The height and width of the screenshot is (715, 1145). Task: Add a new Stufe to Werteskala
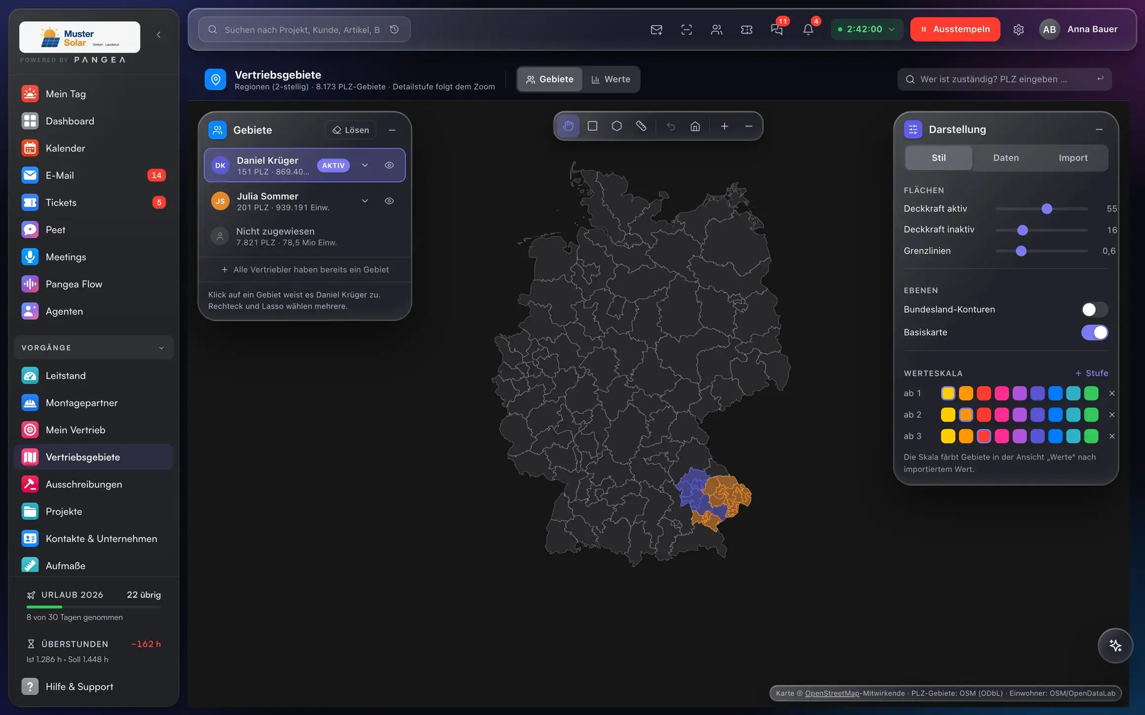[x=1091, y=373]
